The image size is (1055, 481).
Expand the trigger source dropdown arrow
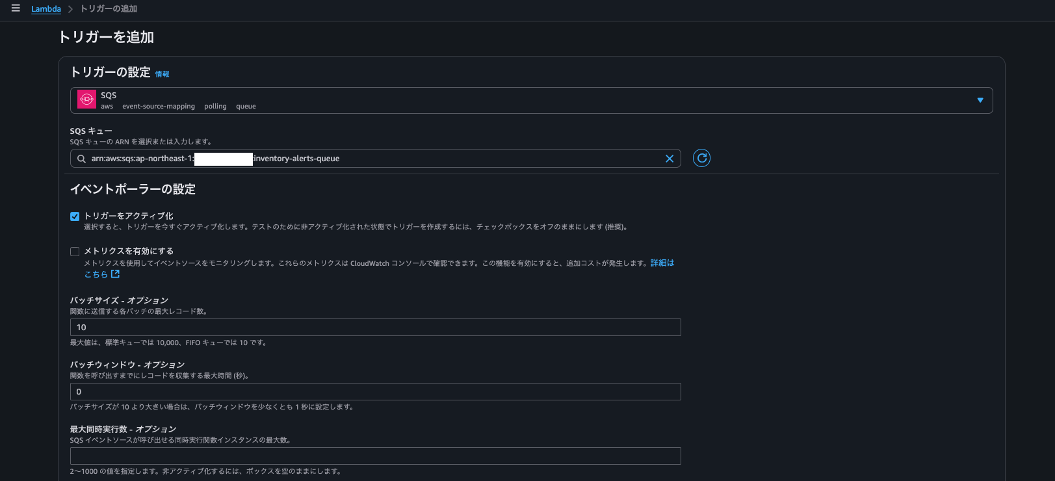[x=980, y=100]
